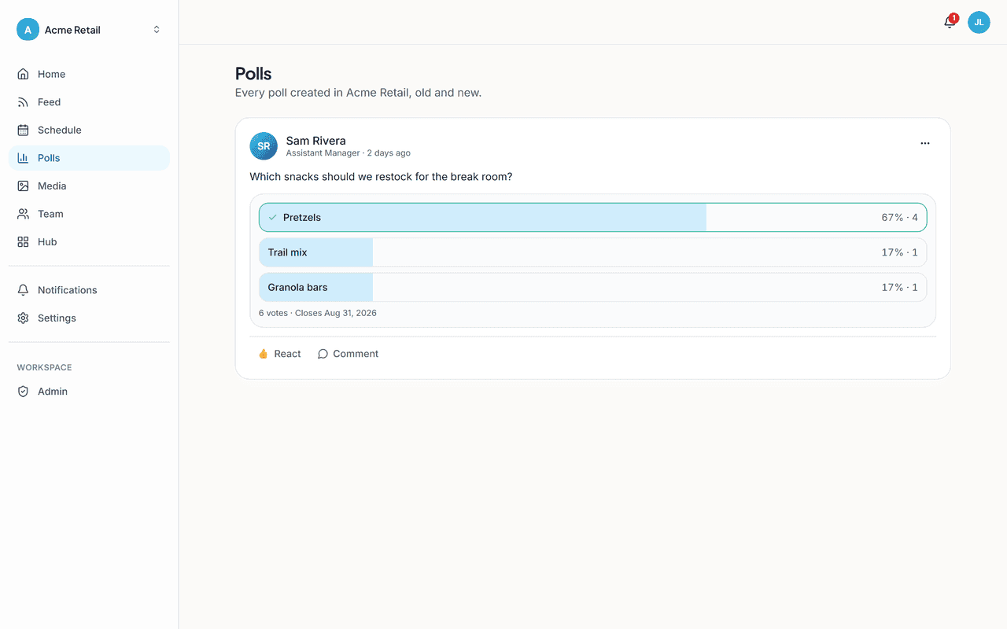Vote for the Pretzels option
Screen dimensions: 1007x629
click(592, 217)
